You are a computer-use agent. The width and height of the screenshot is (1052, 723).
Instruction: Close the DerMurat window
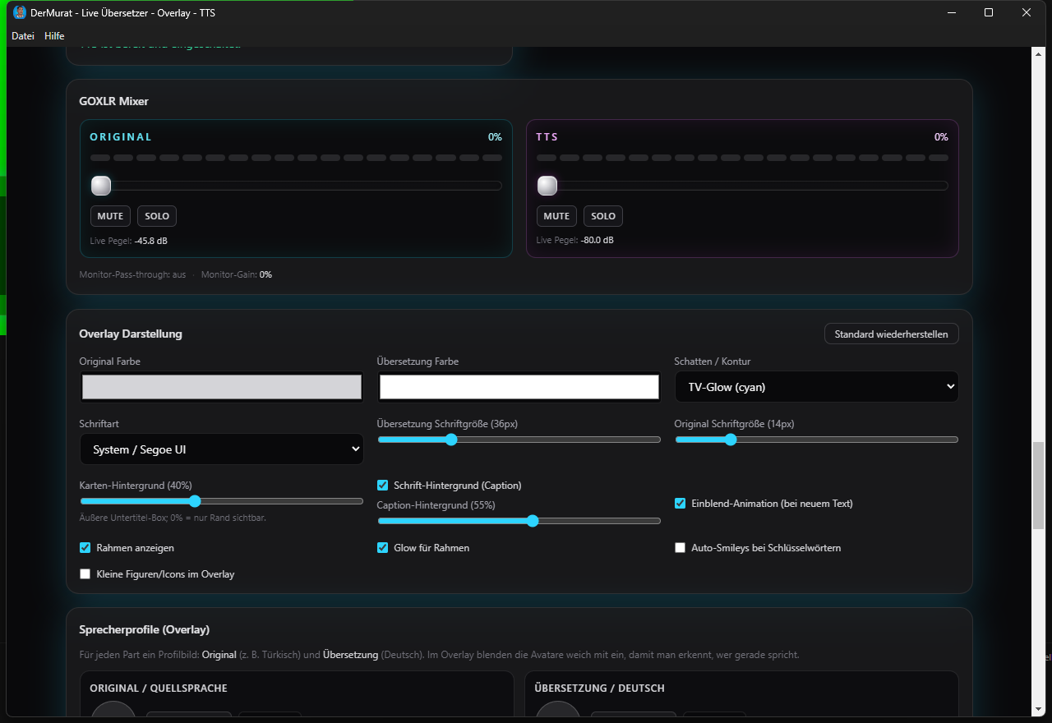pos(1027,12)
